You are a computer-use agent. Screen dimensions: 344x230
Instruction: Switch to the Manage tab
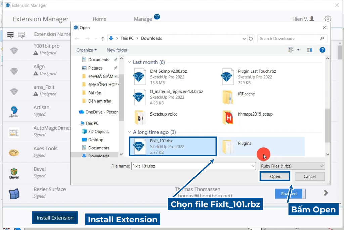coord(143,19)
